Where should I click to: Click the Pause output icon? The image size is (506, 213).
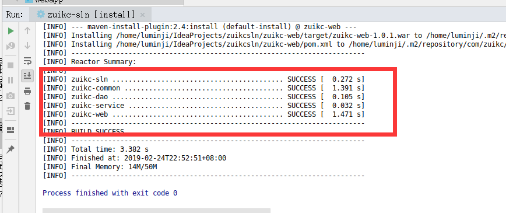tap(10, 80)
